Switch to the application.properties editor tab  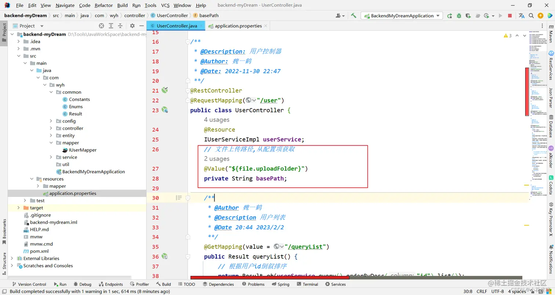coord(238,26)
